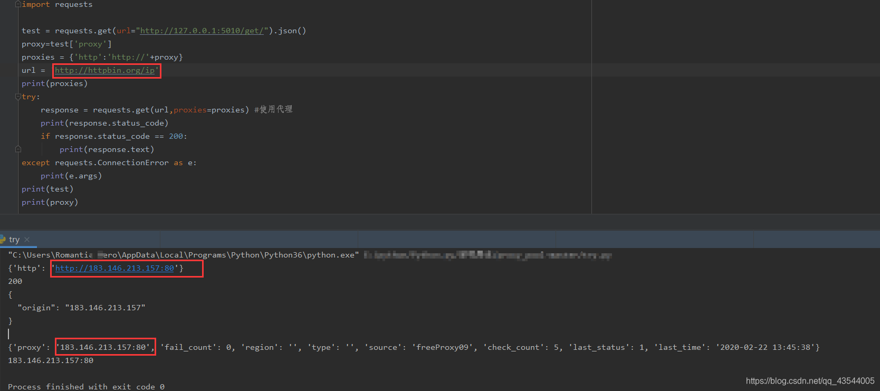Click the #使用代理 comment
Screen dimensions: 880x391
(273, 109)
